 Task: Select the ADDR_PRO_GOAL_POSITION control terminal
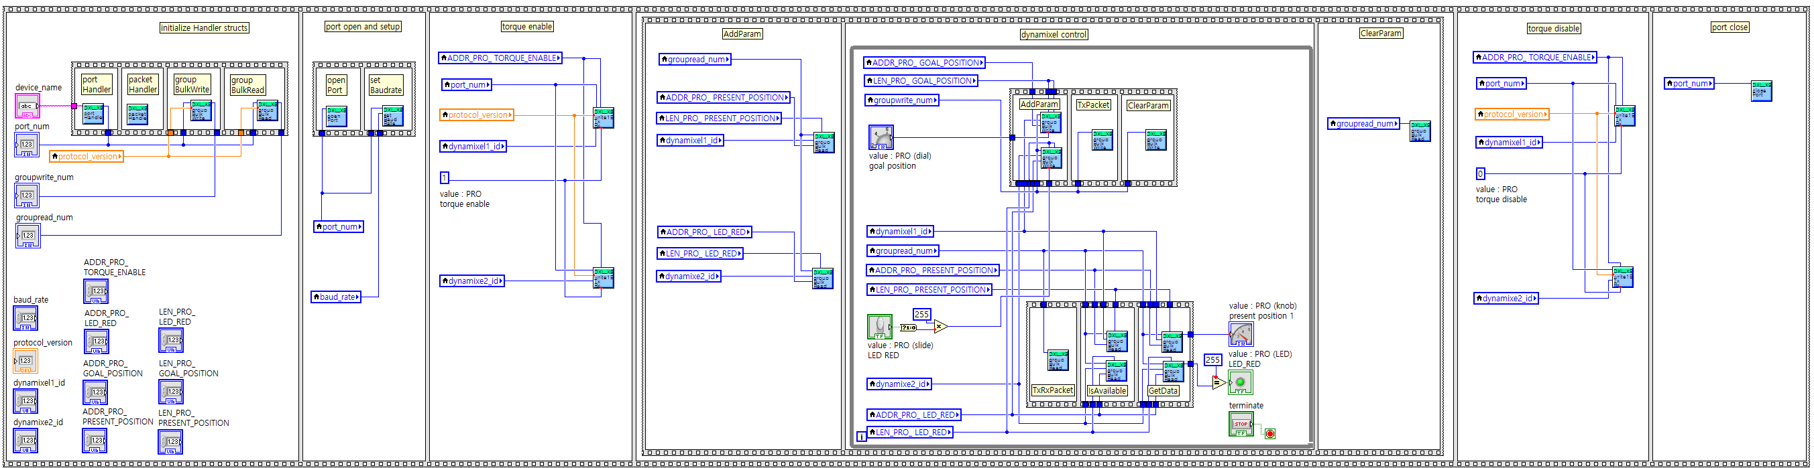(x=95, y=392)
